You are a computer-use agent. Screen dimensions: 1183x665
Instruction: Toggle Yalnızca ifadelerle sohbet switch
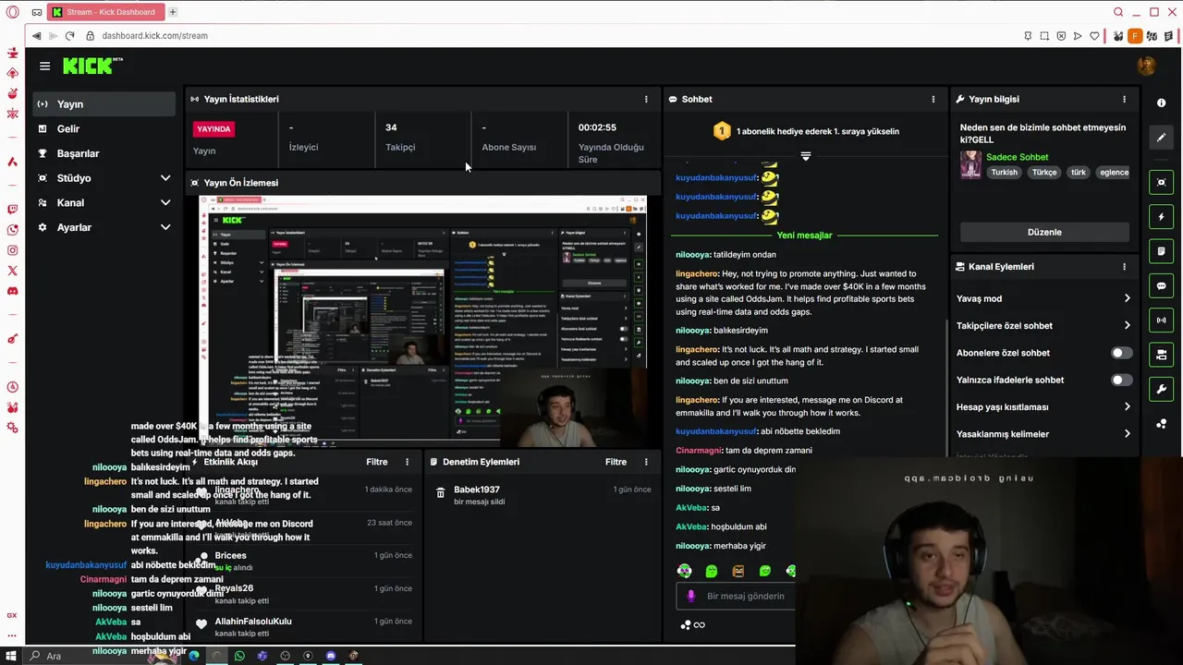tap(1121, 380)
